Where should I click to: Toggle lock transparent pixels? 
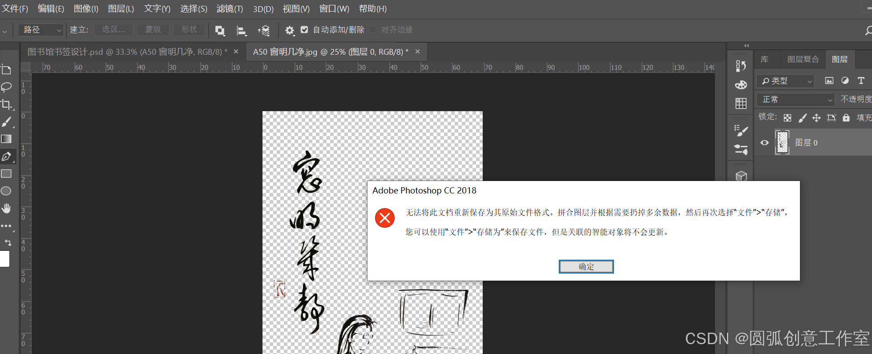(x=787, y=118)
